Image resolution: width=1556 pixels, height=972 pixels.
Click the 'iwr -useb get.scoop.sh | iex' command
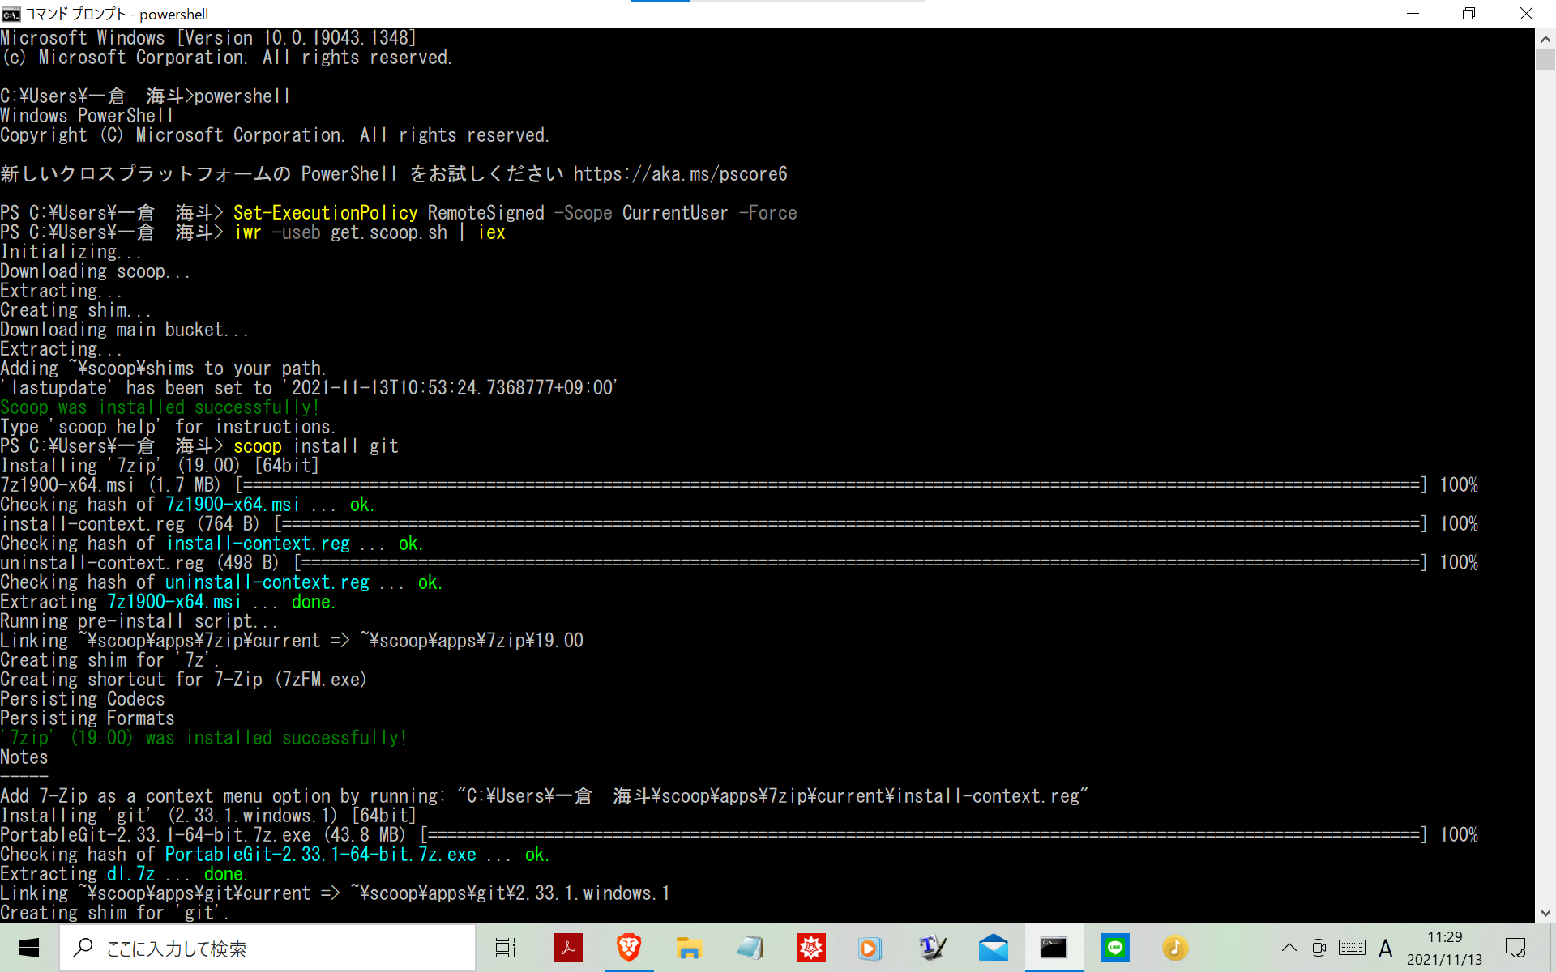click(370, 232)
